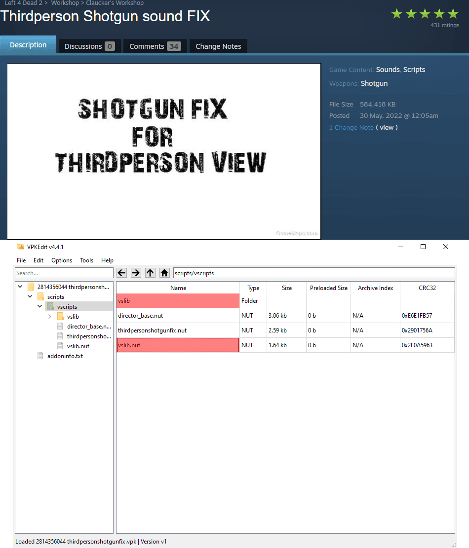The width and height of the screenshot is (469, 548).
Task: Collapse the root 2814356044 thirdpersonsh... node
Action: point(20,287)
